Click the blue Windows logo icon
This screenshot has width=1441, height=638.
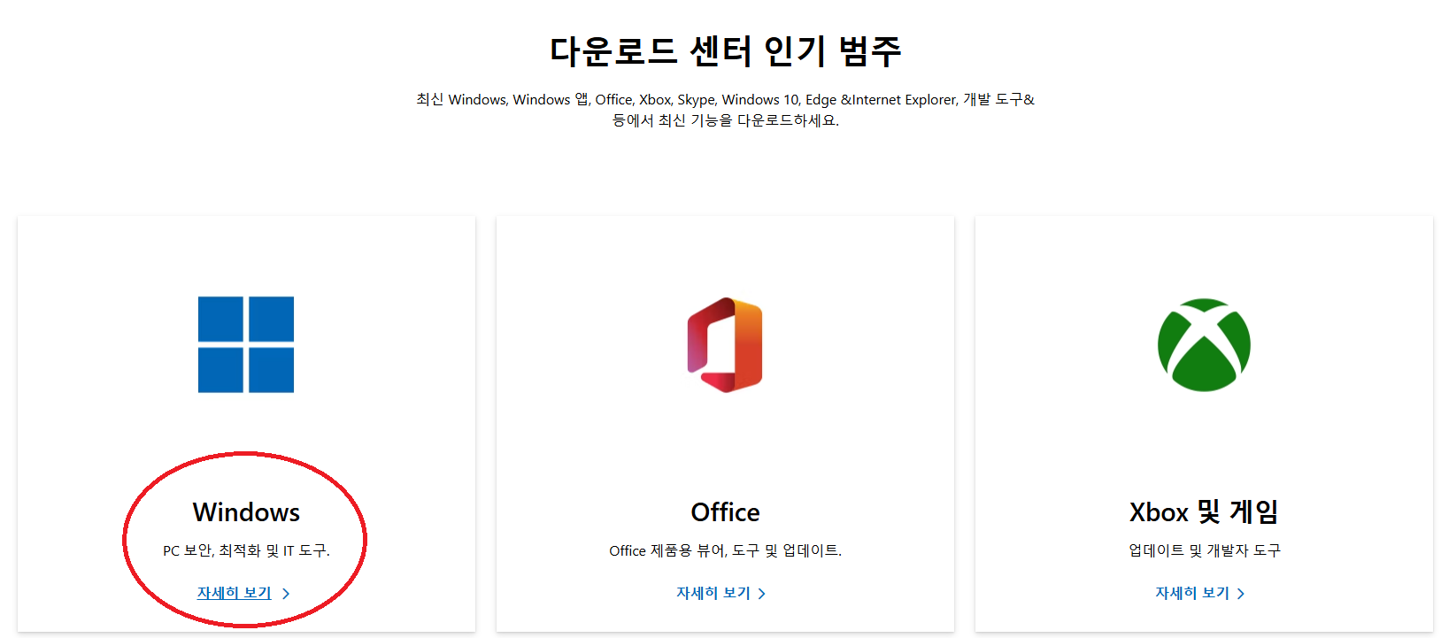[x=246, y=344]
